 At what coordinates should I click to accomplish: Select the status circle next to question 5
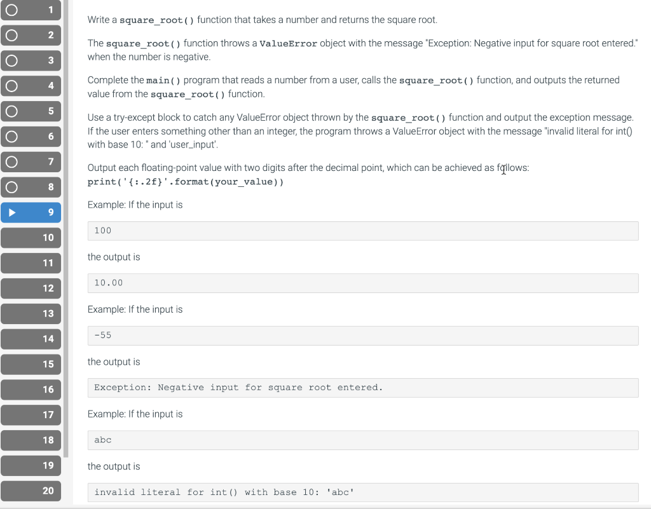(x=10, y=111)
